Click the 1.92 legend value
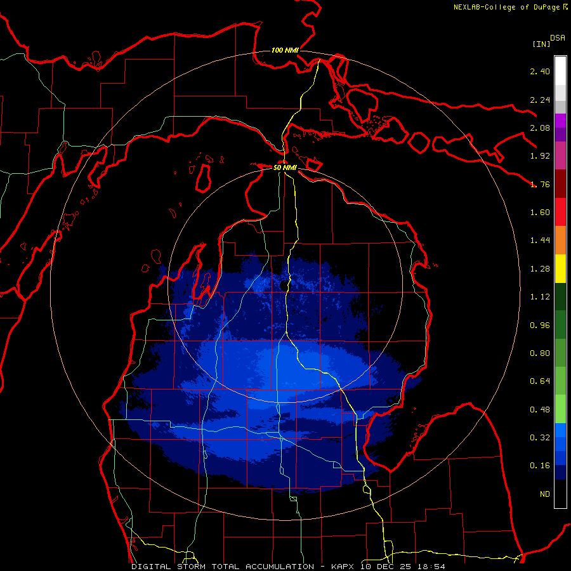The width and height of the screenshot is (571, 571). pos(540,156)
